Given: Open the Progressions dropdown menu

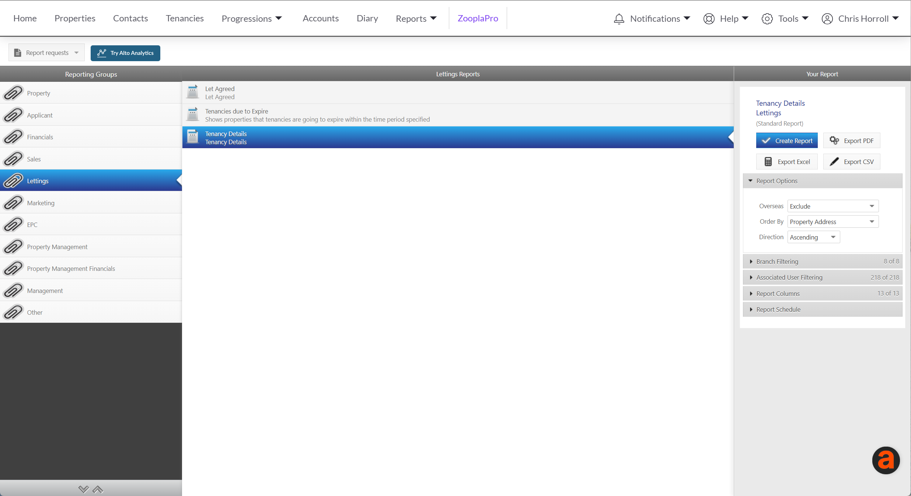Looking at the screenshot, I should 252,18.
